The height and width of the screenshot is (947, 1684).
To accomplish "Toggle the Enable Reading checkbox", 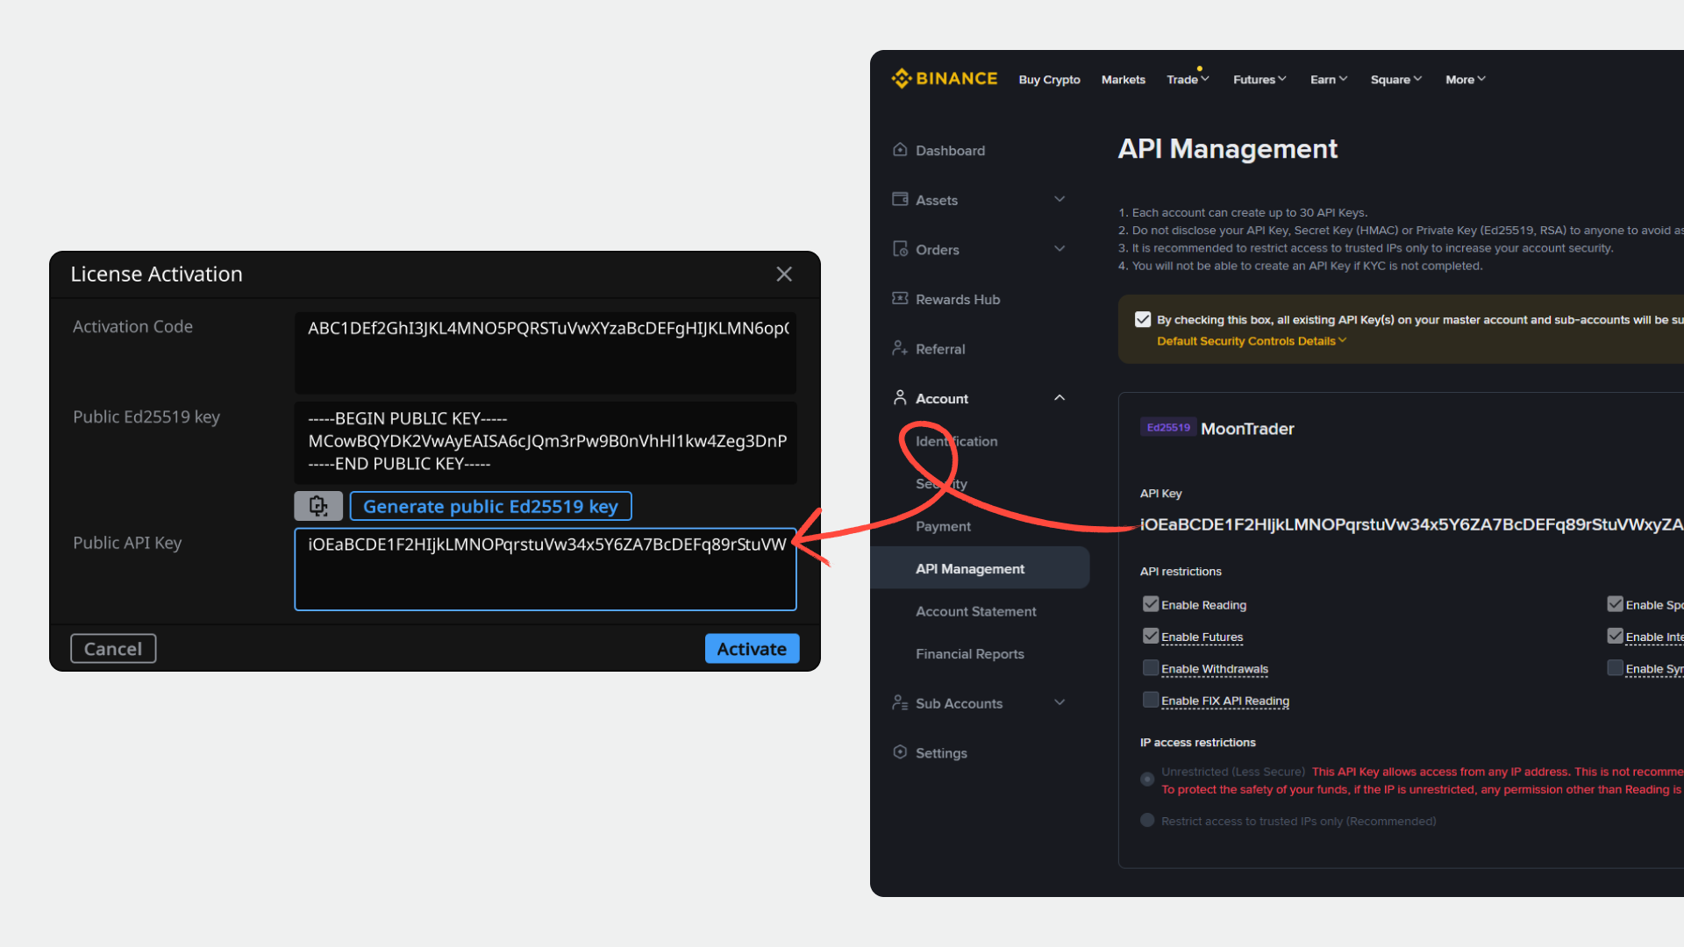I will coord(1151,604).
